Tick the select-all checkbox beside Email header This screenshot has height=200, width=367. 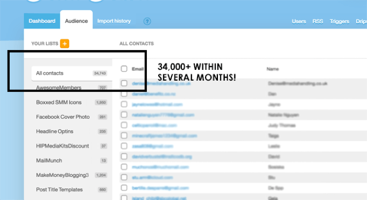coord(124,69)
